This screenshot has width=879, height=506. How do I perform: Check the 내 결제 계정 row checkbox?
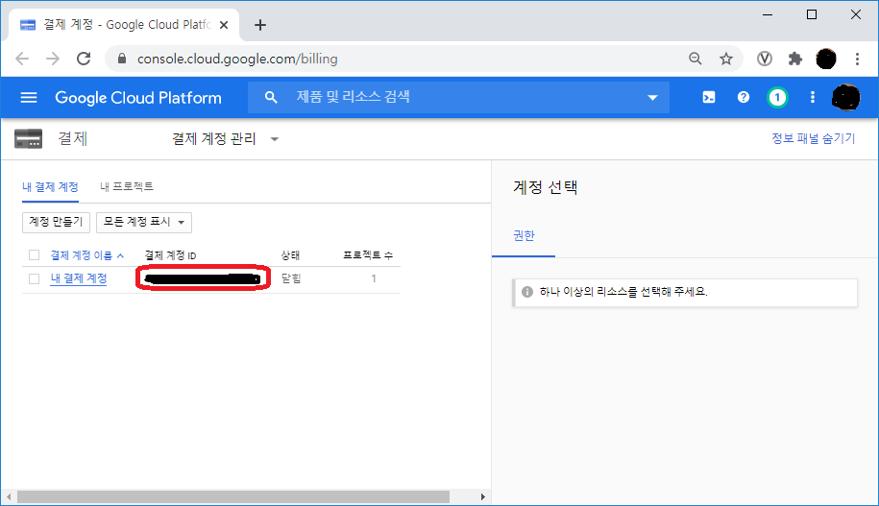(x=35, y=278)
